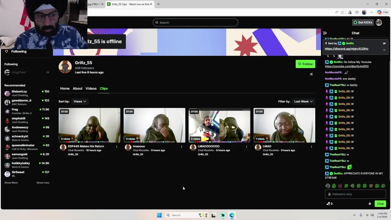Open queeneliminator Warzone channel
This screenshot has width=391, height=220.
tap(27, 147)
